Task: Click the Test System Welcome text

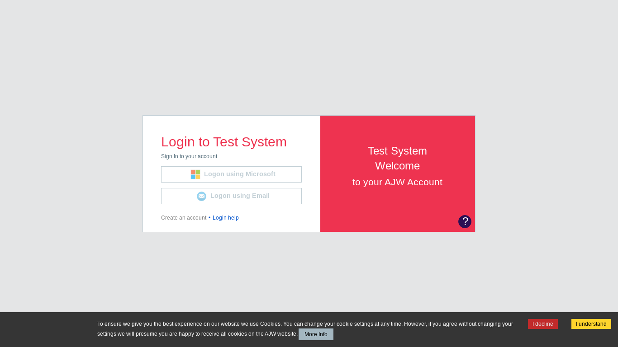Action: (397, 158)
